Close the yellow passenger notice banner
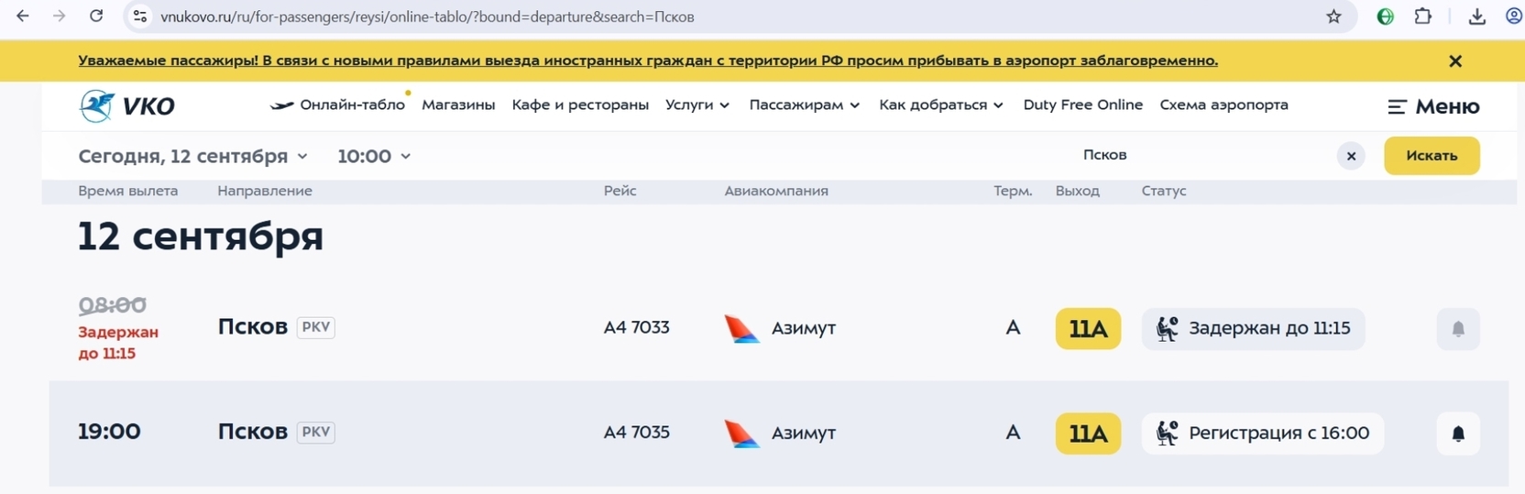Screen dimensions: 1525x494 (1454, 61)
